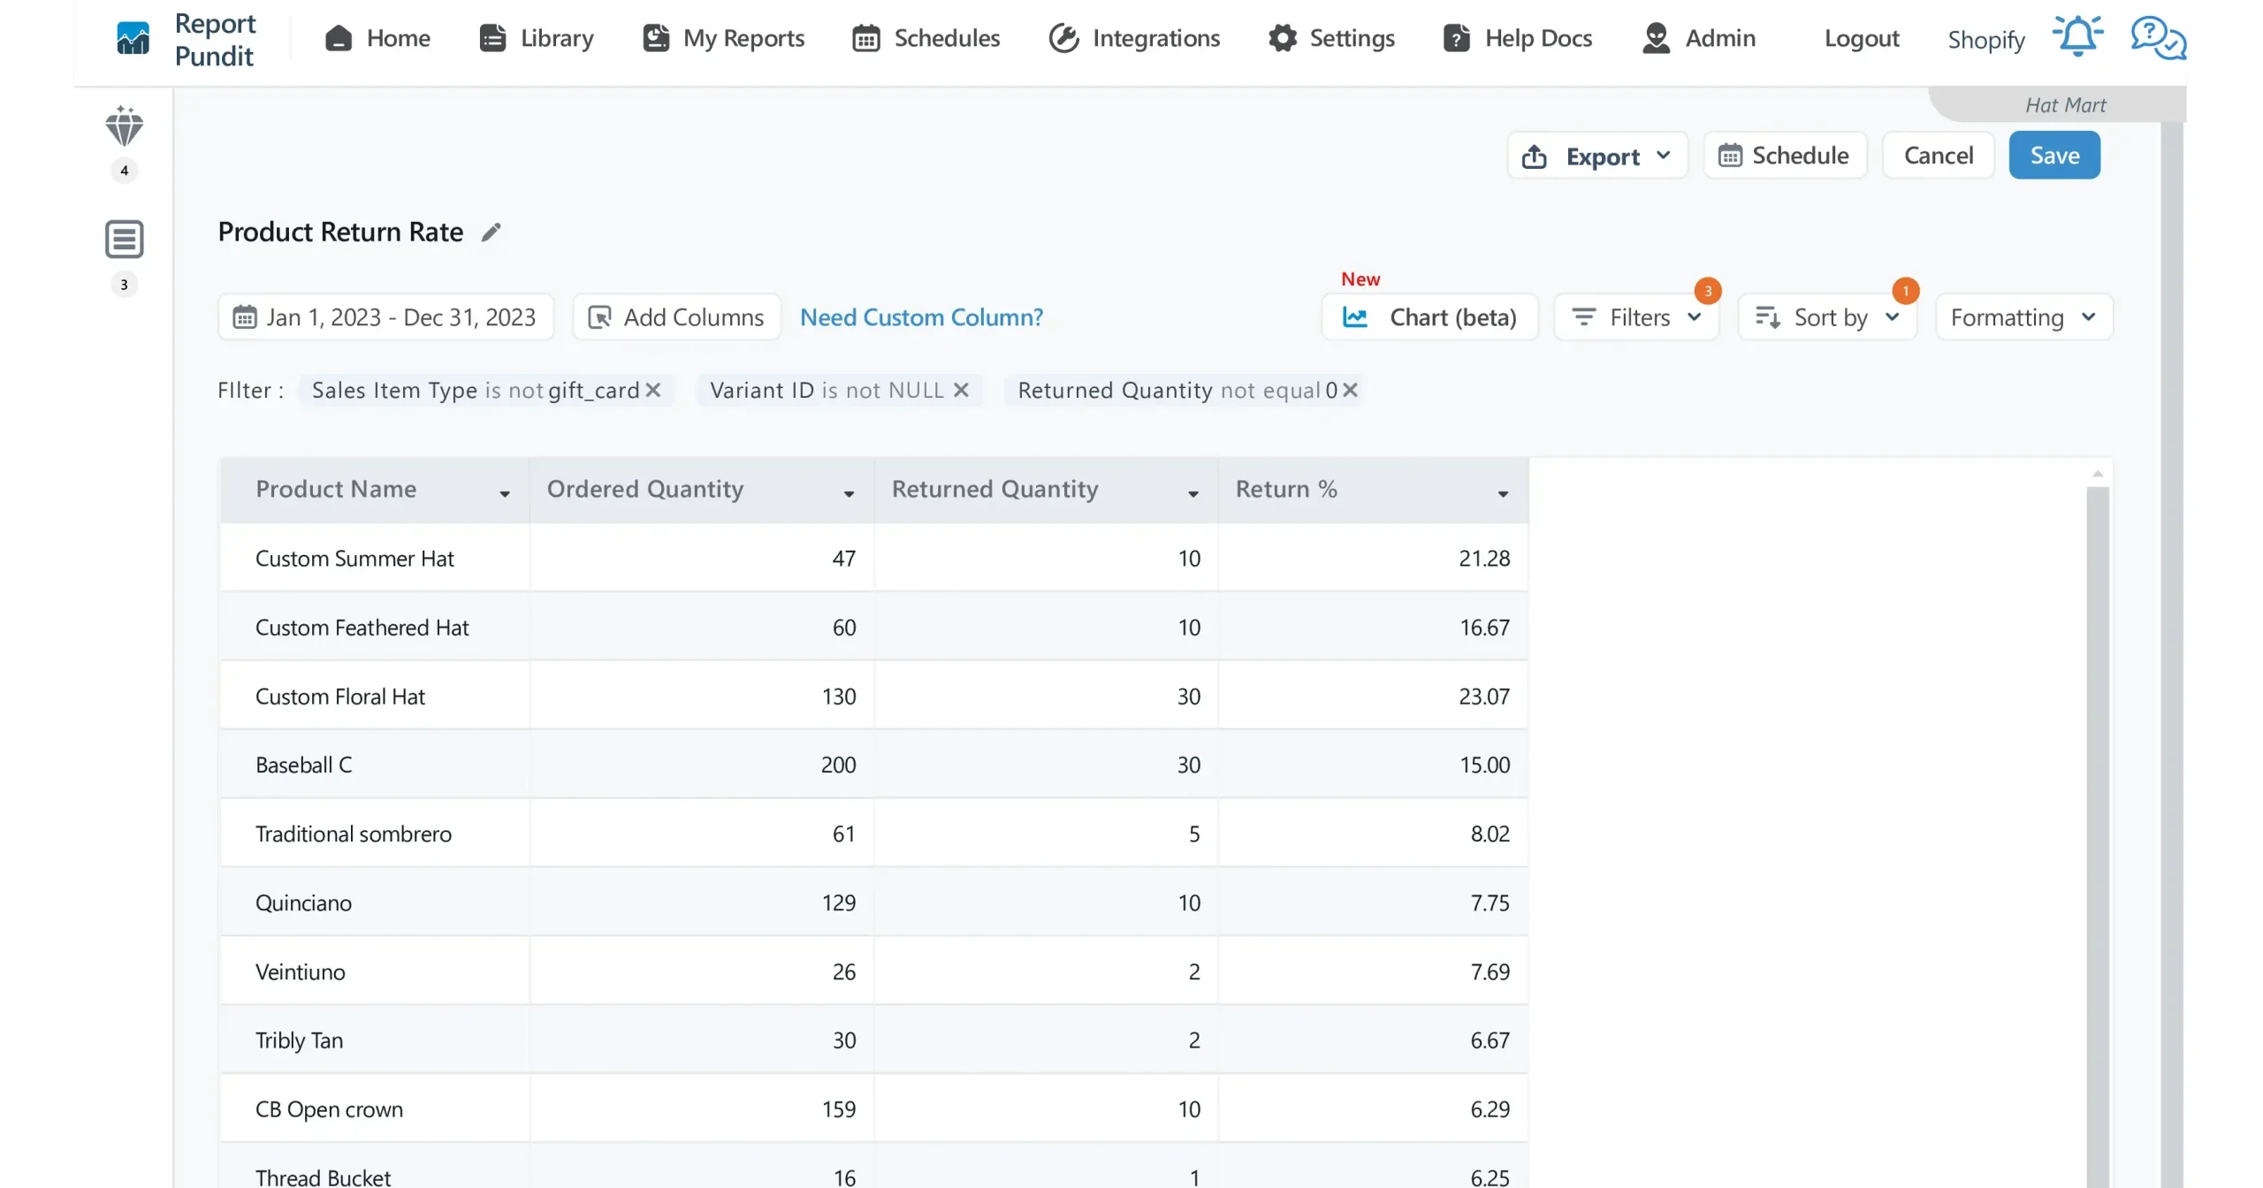This screenshot has width=2263, height=1188.
Task: Open the help chat bubbles icon
Action: [2158, 37]
